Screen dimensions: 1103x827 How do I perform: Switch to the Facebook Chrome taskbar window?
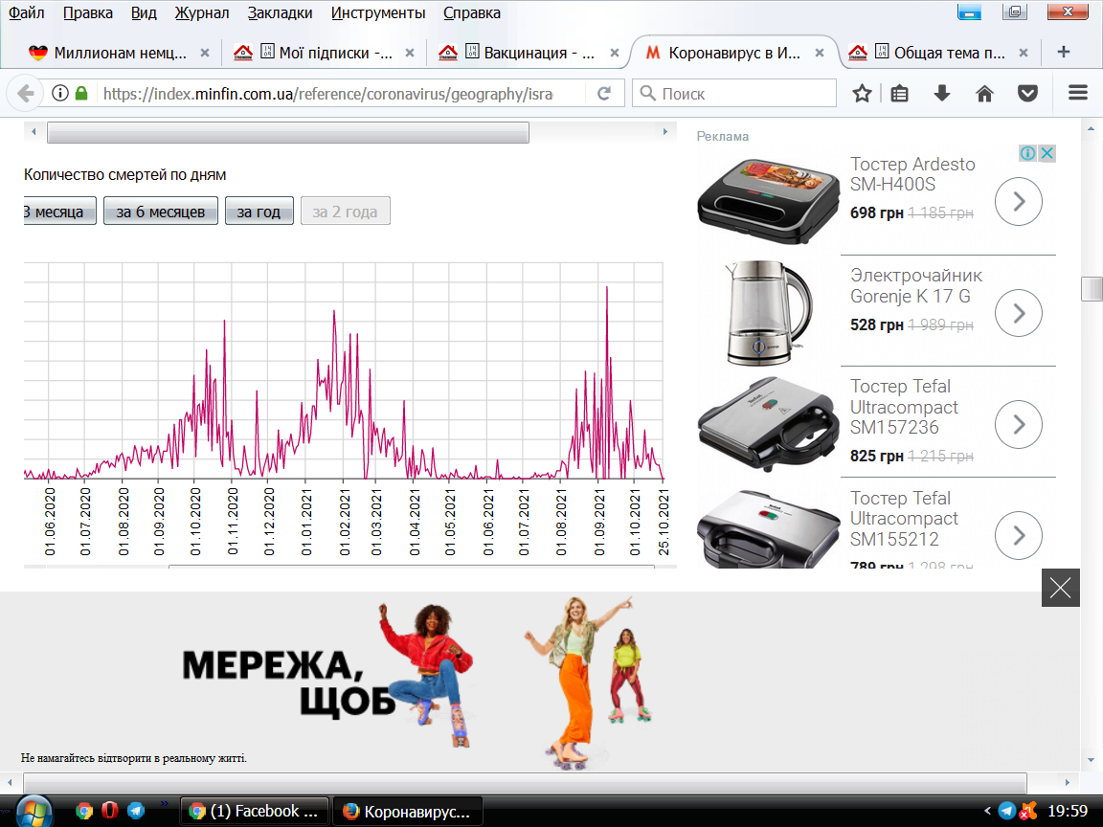(255, 811)
